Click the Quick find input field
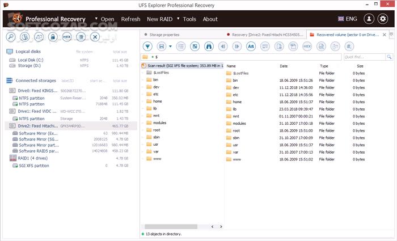Viewport: 397px width, 241px height. (x=364, y=57)
